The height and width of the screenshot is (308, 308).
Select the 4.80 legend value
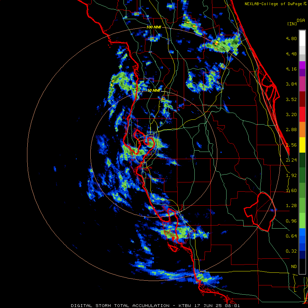[291, 38]
